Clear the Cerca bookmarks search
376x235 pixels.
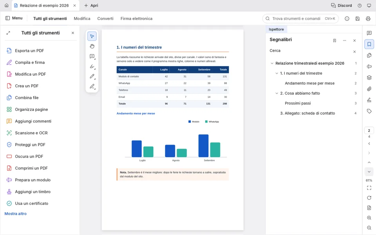[x=354, y=52]
